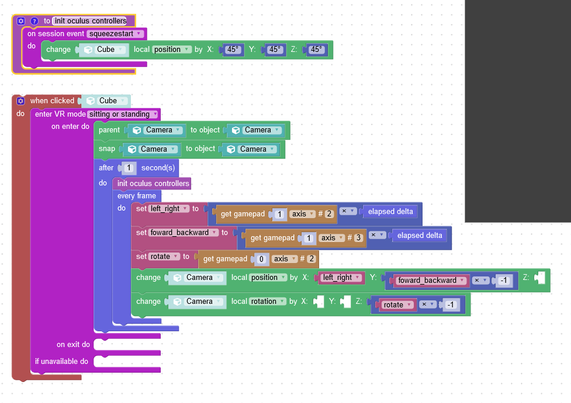Open axis dropdown in left_right gamepad block

[x=303, y=214]
